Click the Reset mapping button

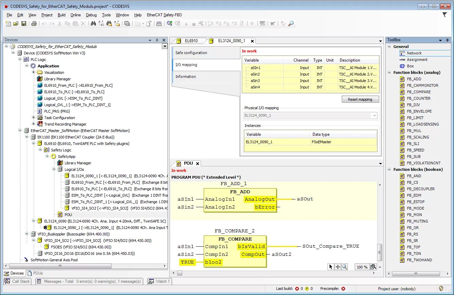pyautogui.click(x=360, y=99)
